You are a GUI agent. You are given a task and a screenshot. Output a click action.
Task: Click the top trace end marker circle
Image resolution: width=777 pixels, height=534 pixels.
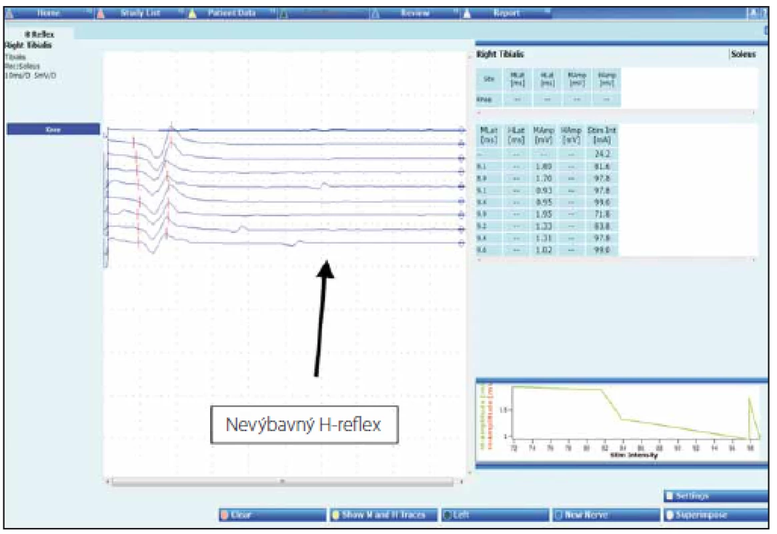click(x=462, y=130)
